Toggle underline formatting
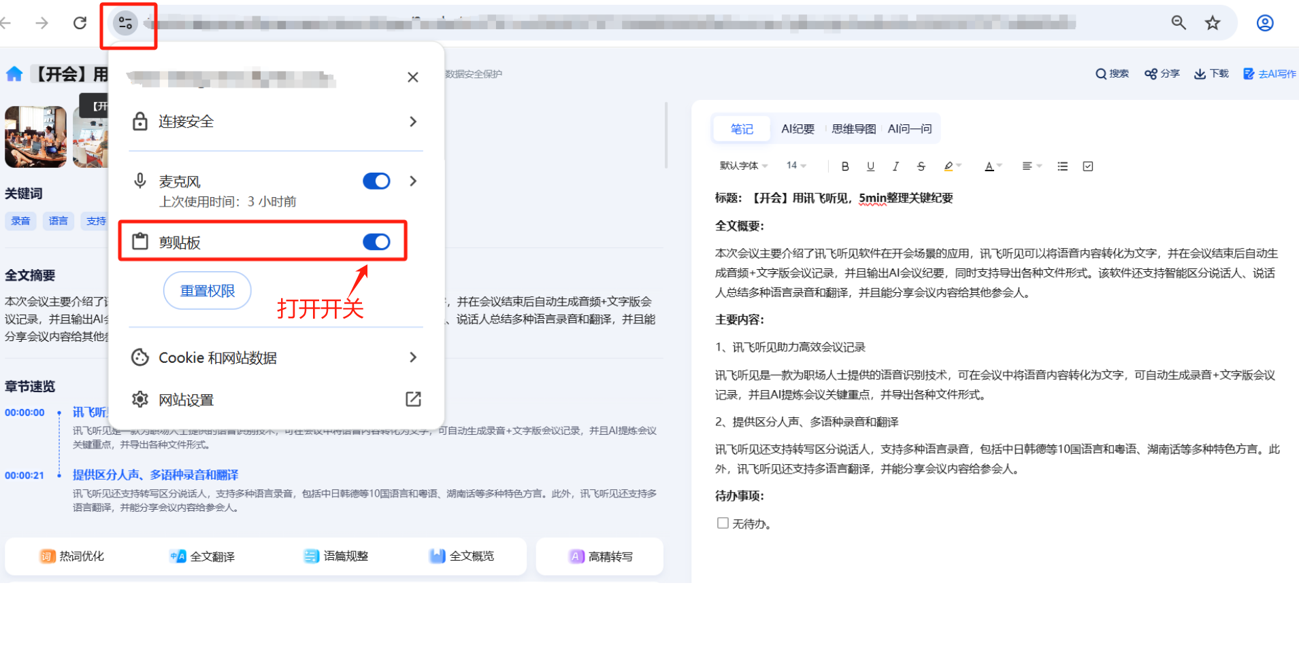Viewport: 1299px width, 653px height. [870, 166]
